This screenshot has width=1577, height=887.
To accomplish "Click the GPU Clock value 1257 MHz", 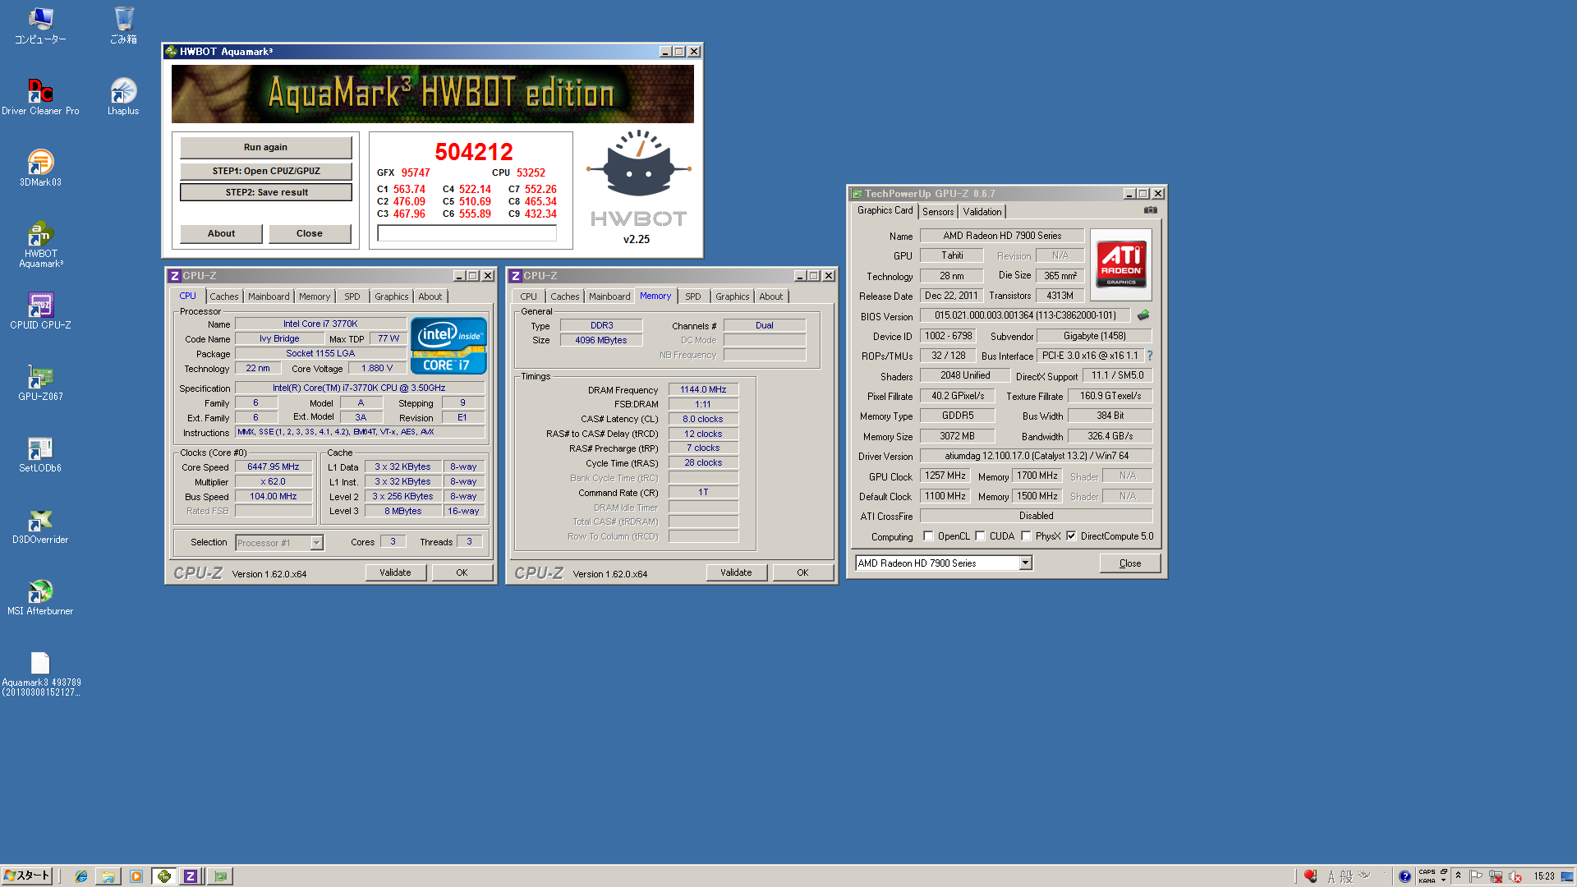I will [x=945, y=476].
